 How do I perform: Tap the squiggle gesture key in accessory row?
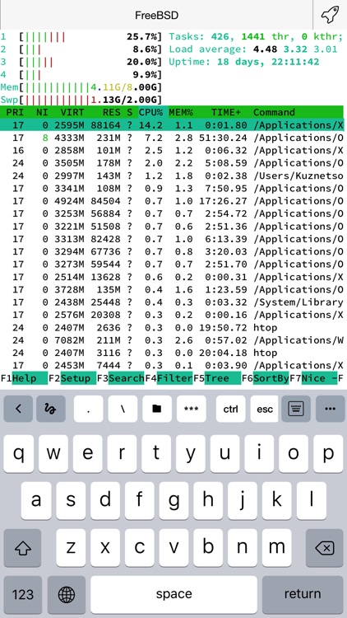(51, 409)
